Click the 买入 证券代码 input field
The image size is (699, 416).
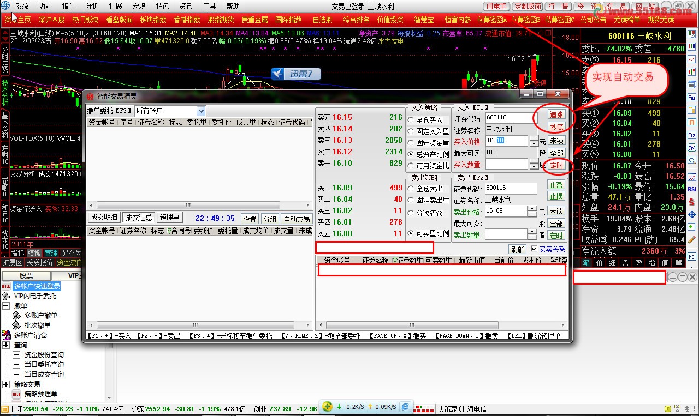pyautogui.click(x=511, y=118)
